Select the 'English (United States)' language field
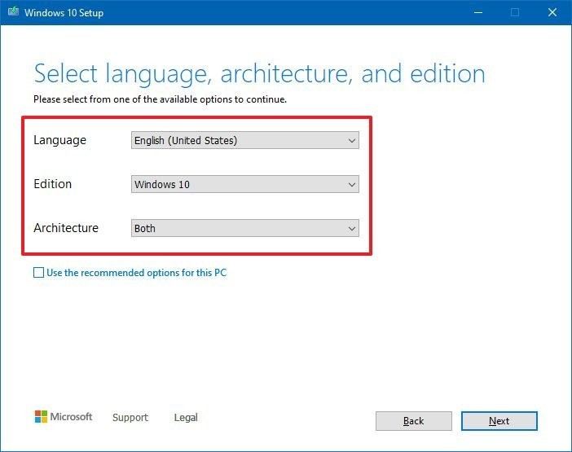This screenshot has height=452, width=572. [236, 141]
